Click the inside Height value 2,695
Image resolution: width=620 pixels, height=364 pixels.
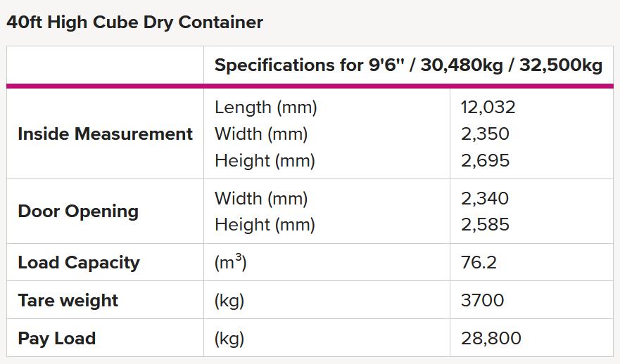pos(485,161)
